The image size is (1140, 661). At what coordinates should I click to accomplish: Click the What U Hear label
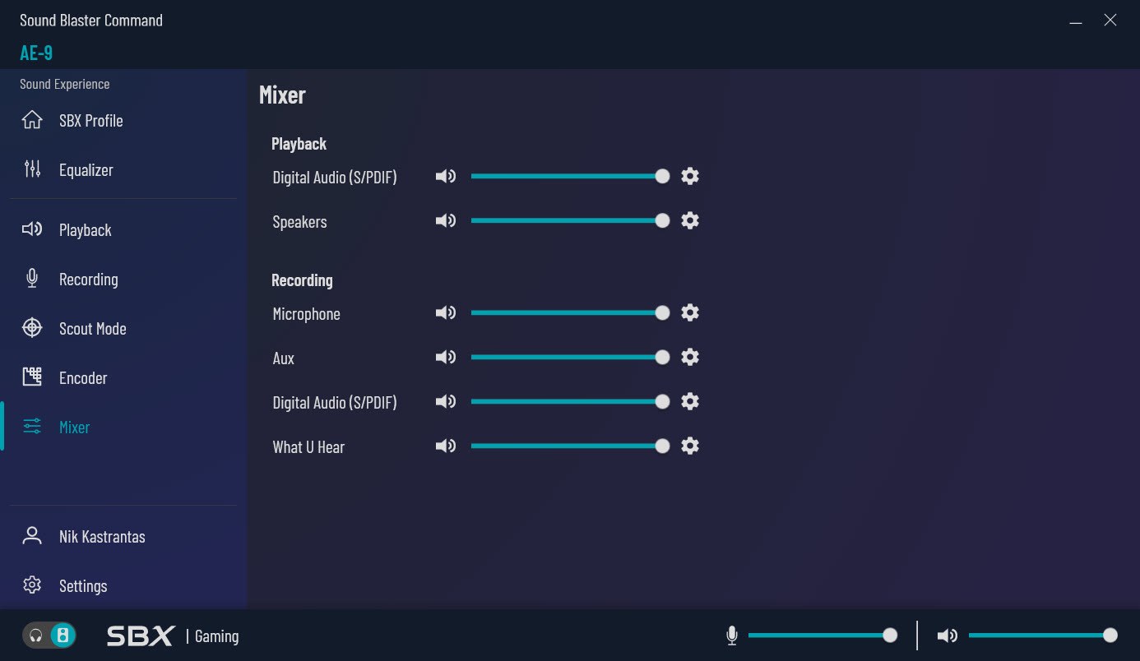point(308,447)
